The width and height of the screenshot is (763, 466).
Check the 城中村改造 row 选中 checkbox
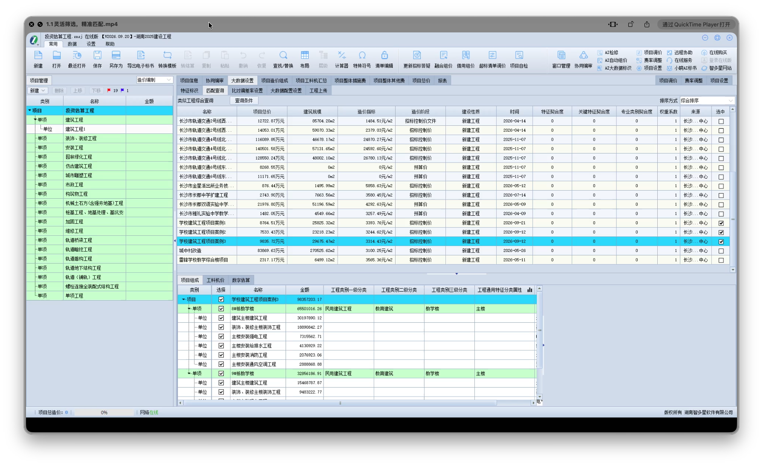(x=721, y=251)
